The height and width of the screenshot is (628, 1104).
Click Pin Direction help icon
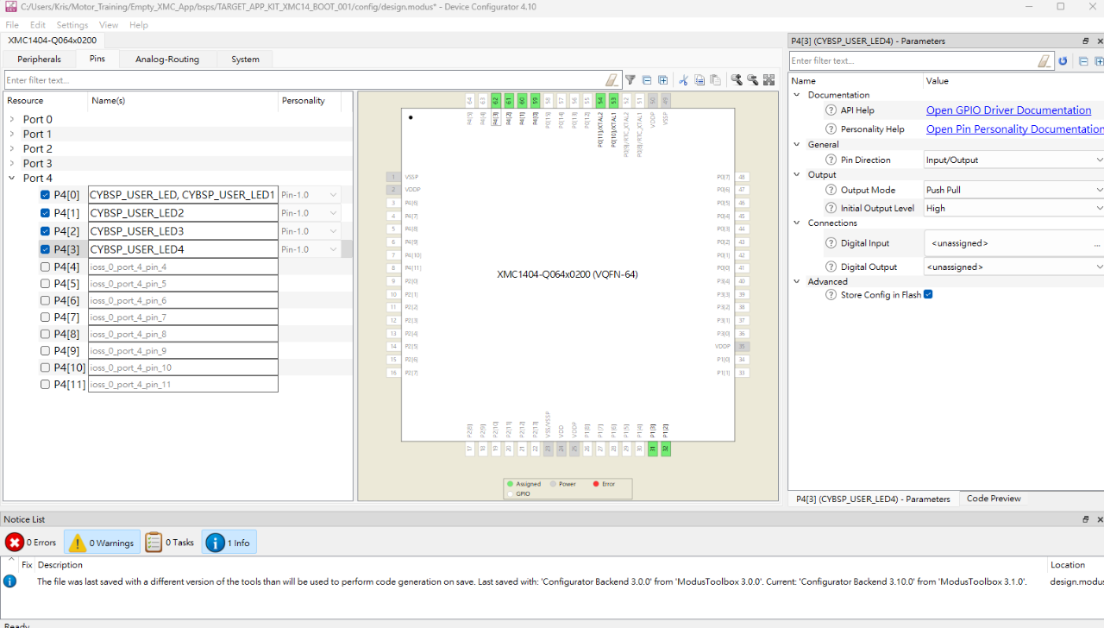[831, 160]
